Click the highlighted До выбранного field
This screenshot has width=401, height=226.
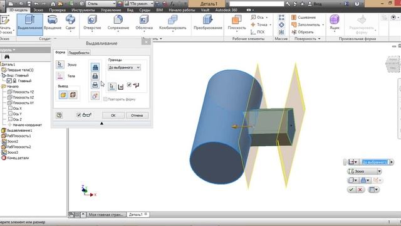click(375, 162)
